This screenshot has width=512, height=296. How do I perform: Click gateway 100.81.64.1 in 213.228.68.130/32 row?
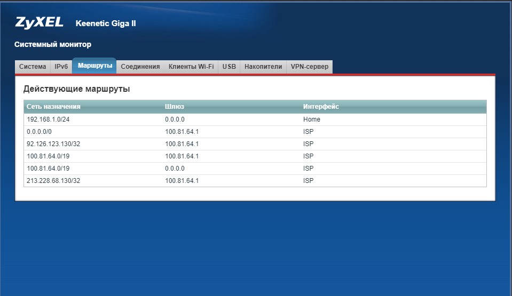182,181
